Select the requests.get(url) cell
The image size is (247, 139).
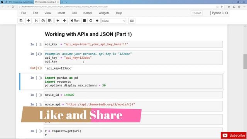[x=133, y=133]
